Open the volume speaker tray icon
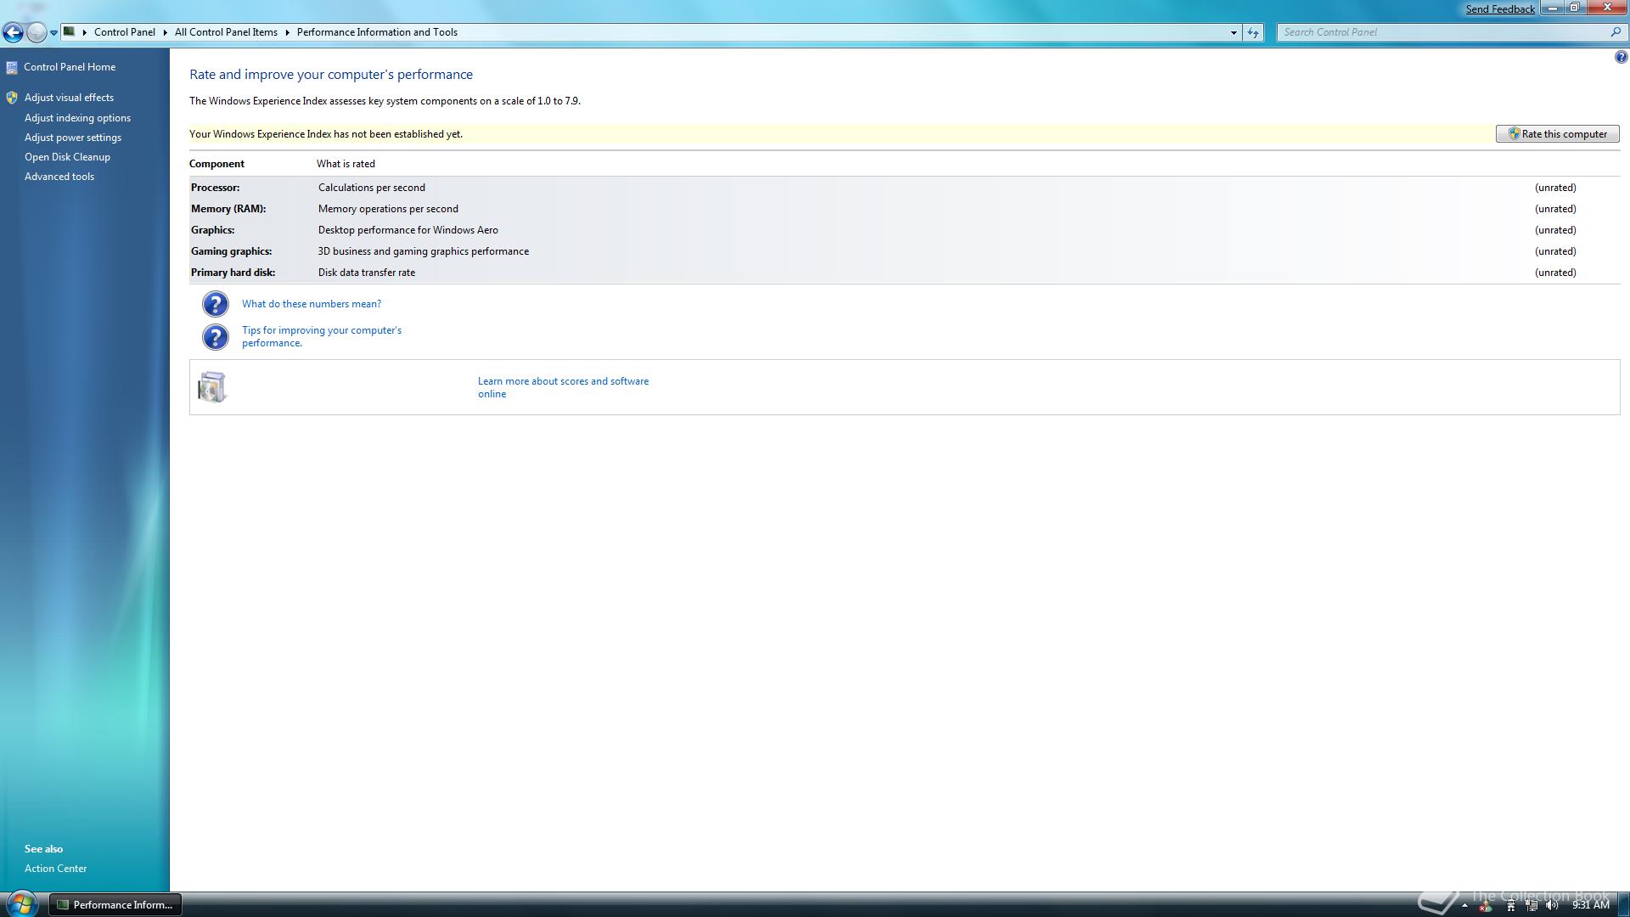Image resolution: width=1630 pixels, height=917 pixels. click(x=1552, y=905)
